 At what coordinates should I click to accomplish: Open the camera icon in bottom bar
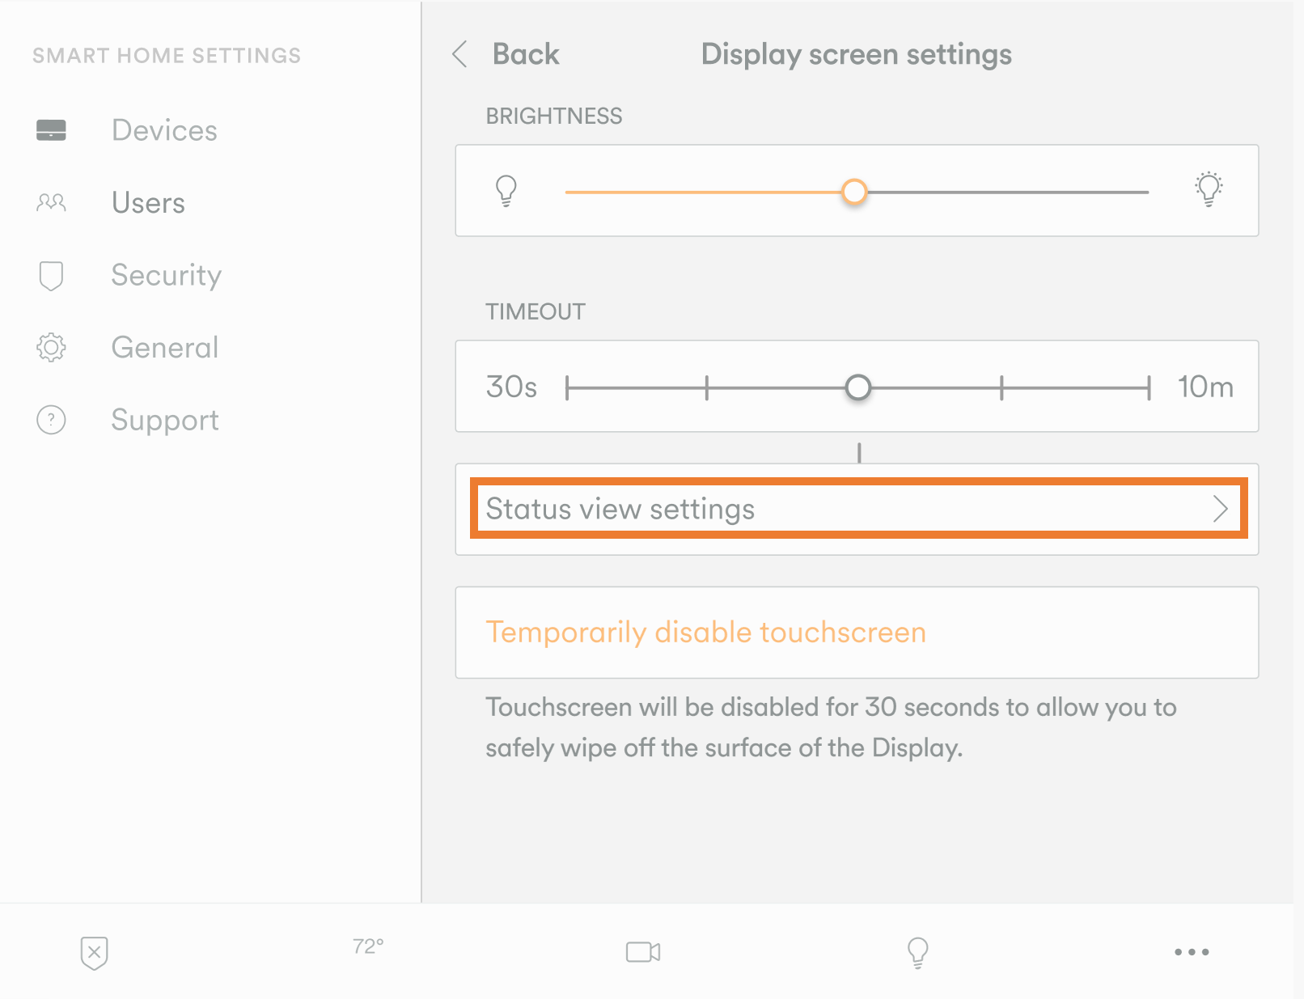643,952
